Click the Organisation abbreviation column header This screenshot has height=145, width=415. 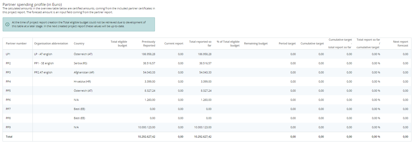(x=51, y=44)
